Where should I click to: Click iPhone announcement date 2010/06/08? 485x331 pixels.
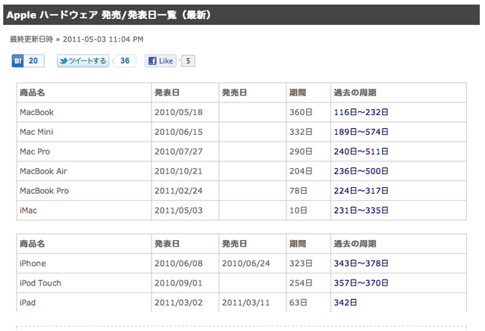click(179, 264)
